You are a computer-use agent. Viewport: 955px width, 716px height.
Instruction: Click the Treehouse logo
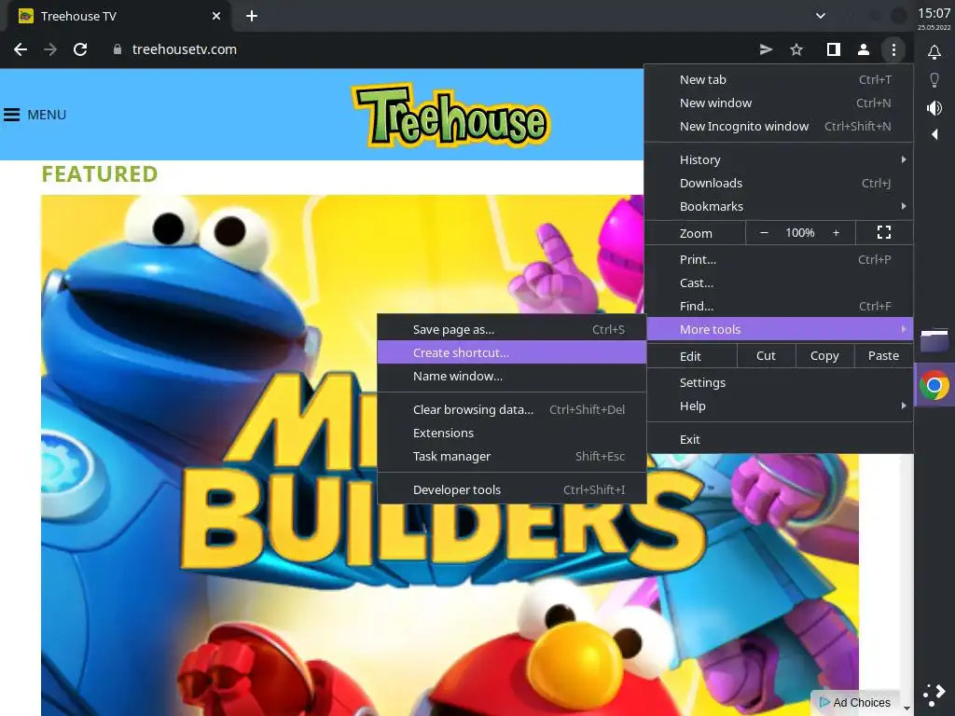tap(450, 115)
